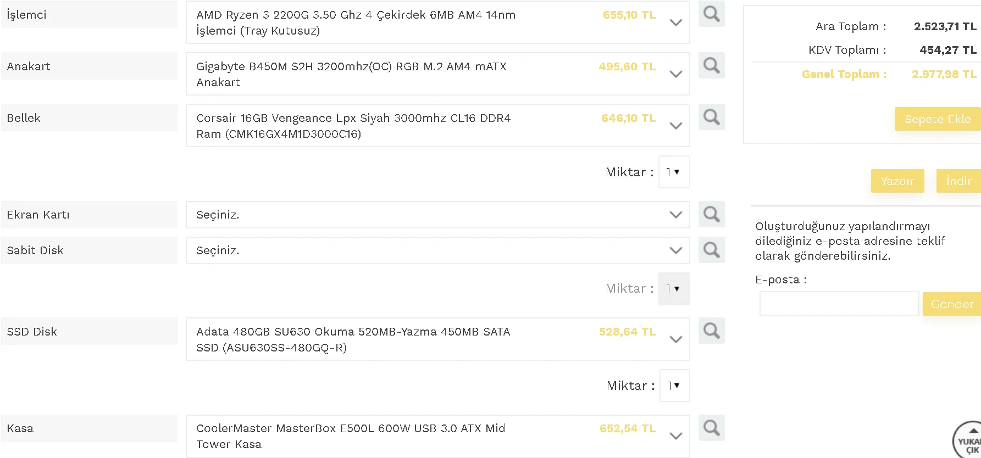981x458 pixels.
Task: Open the Gigabyte B450M anakart dropdown
Action: click(x=675, y=74)
